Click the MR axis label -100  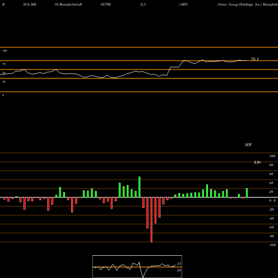point(272,245)
